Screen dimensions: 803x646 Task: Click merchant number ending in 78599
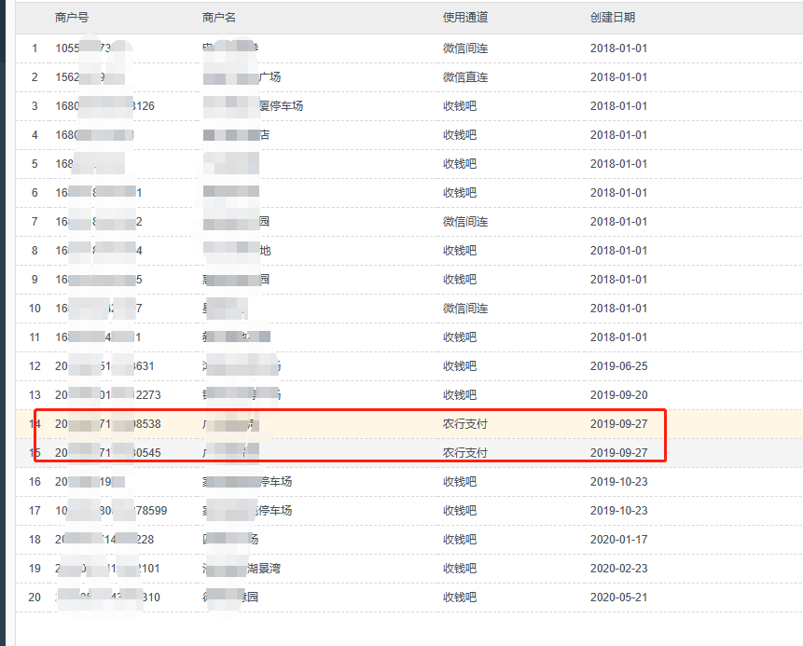111,511
